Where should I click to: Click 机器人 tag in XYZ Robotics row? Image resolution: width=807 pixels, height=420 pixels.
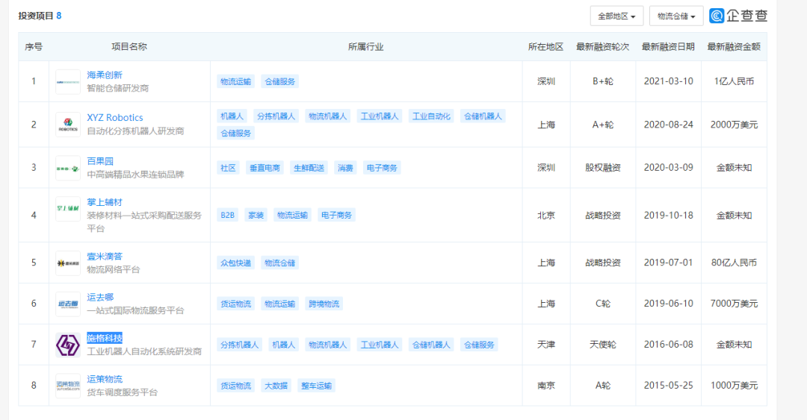pos(232,116)
